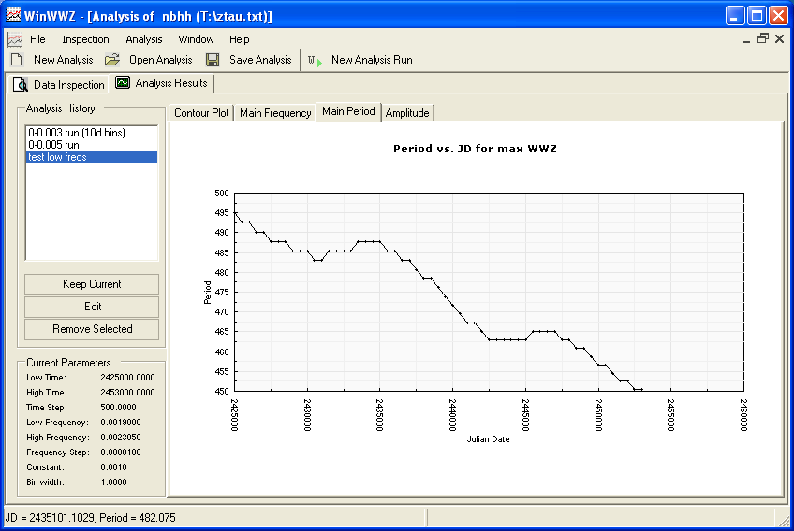Screen dimensions: 794x531
Task: Open the Analysis menu
Action: tap(144, 39)
